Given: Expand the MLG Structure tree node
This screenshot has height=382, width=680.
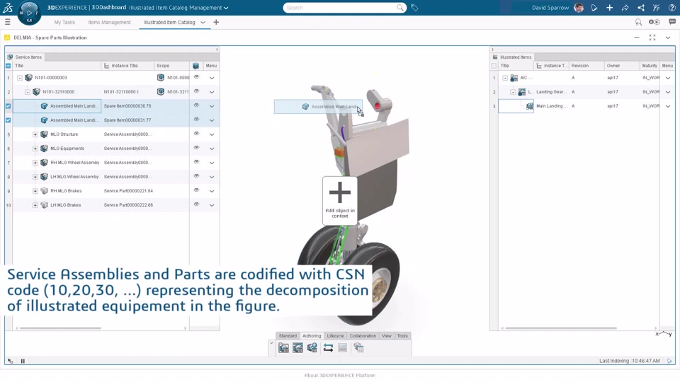Looking at the screenshot, I should 35,134.
